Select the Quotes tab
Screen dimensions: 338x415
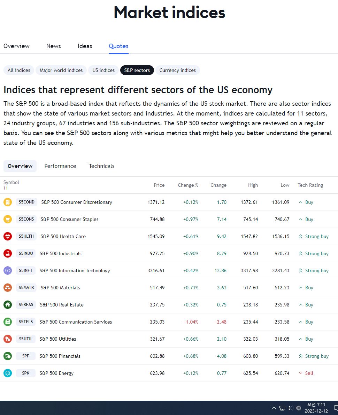coord(119,46)
